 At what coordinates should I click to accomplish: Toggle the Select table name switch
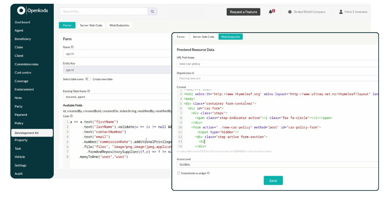[88, 79]
